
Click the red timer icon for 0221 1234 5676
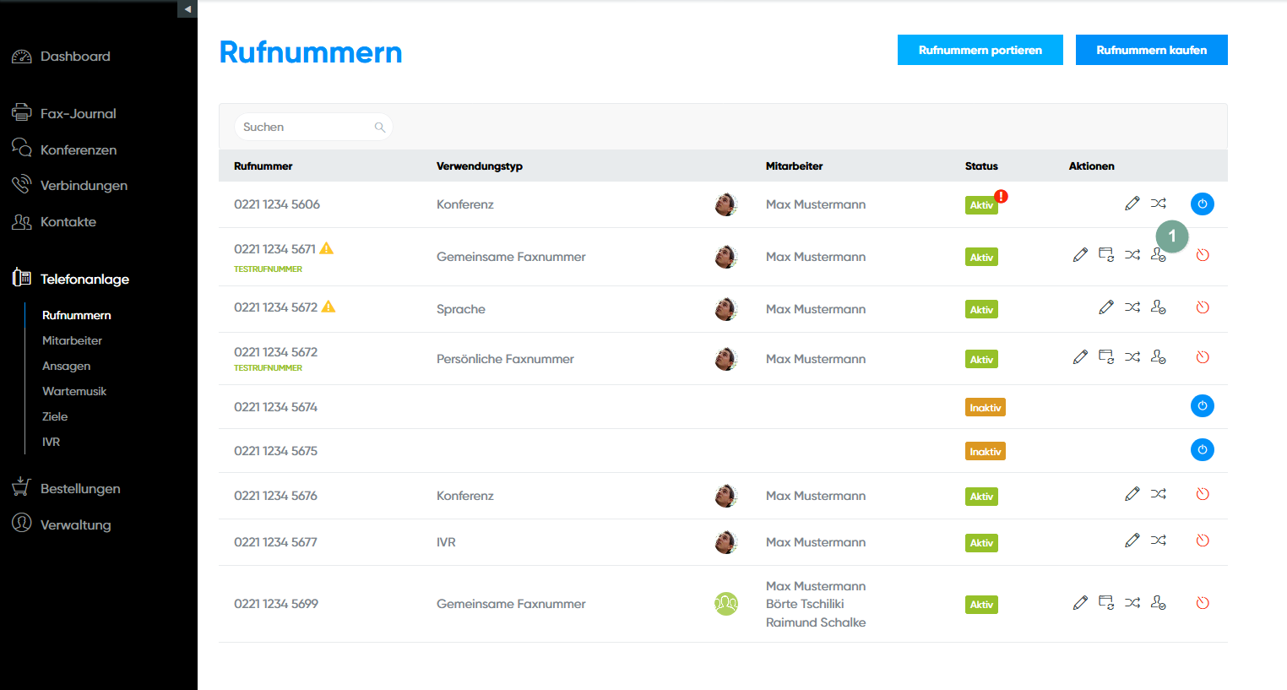click(x=1203, y=494)
